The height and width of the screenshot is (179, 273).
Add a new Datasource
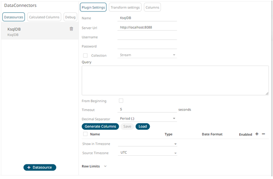point(40,167)
